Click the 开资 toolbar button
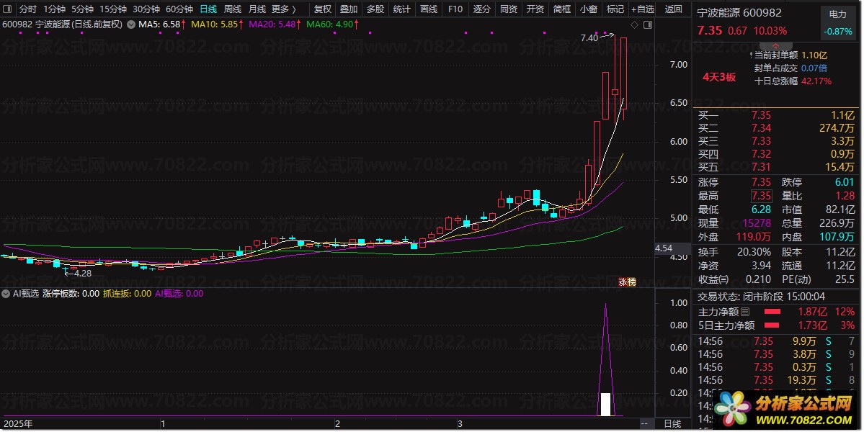Viewport: 864px width, 432px height. [x=535, y=9]
